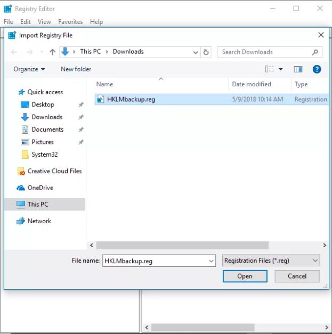Click the Forward navigation arrow
Image resolution: width=332 pixels, height=334 pixels.
(30, 52)
